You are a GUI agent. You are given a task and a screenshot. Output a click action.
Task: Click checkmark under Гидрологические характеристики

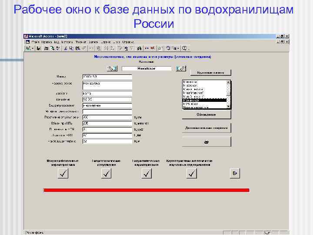(x=147, y=173)
